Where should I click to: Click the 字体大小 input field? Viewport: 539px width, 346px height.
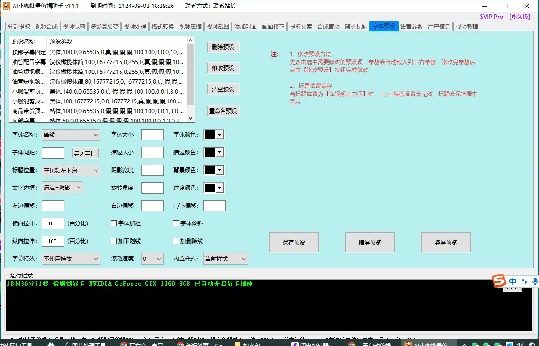pos(152,135)
